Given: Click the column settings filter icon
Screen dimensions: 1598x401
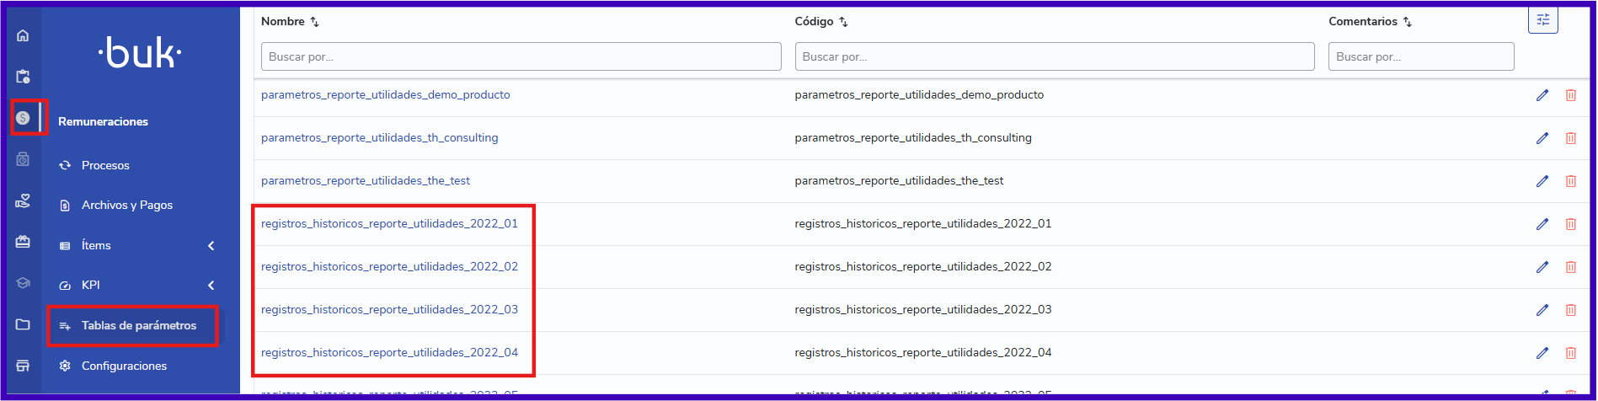Looking at the screenshot, I should coord(1542,19).
